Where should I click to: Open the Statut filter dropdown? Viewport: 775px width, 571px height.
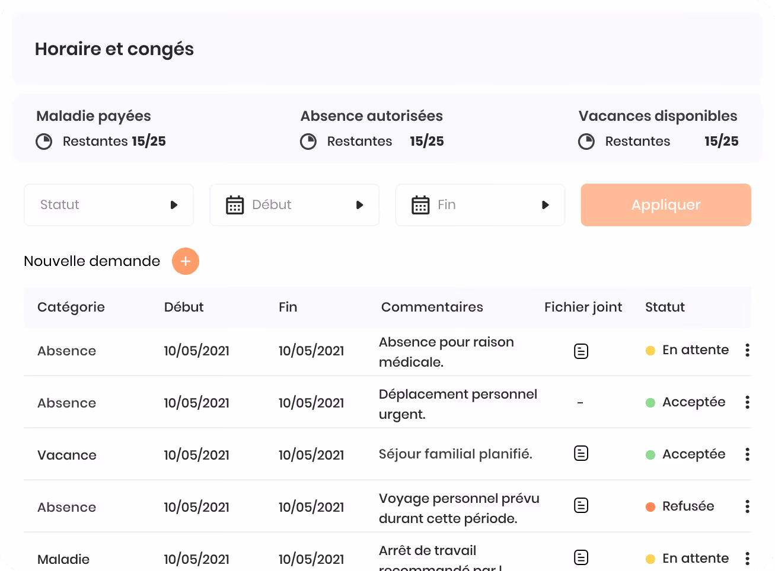(x=109, y=205)
